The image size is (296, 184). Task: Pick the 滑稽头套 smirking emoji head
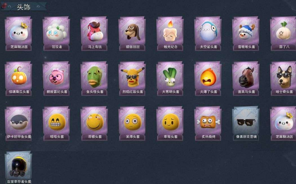[x=94, y=124]
